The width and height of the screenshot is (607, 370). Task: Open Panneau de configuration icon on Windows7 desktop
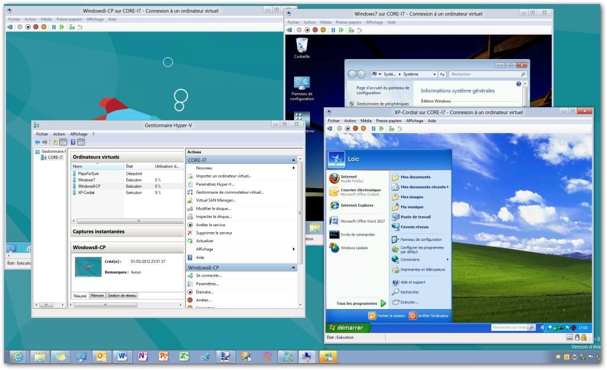[302, 89]
